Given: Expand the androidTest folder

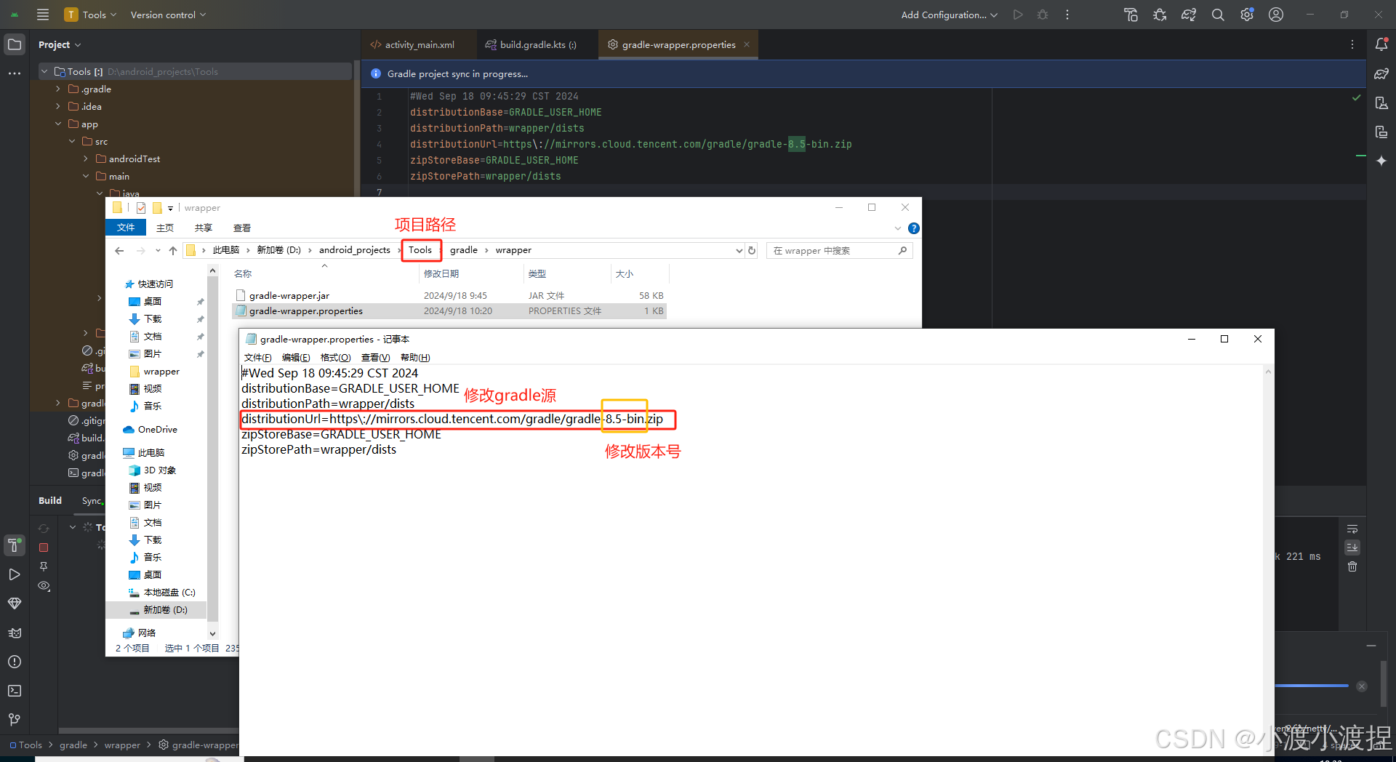Looking at the screenshot, I should [86, 159].
